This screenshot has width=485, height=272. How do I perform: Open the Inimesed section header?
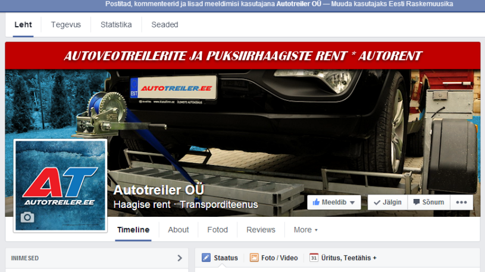point(97,258)
